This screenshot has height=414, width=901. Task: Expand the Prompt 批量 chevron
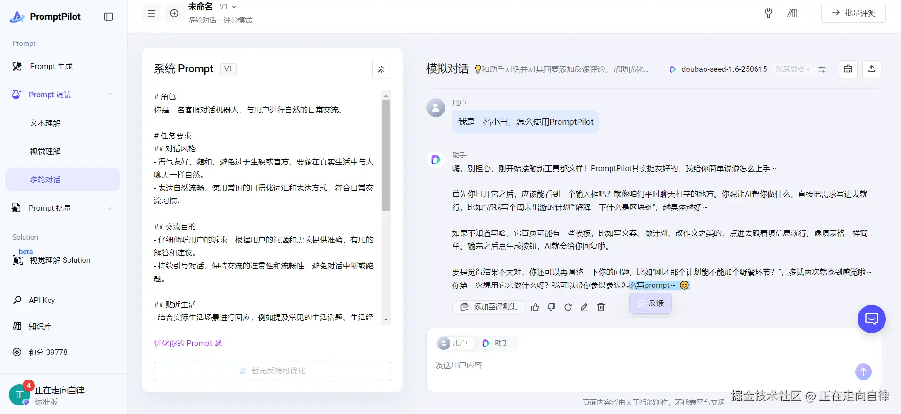point(110,208)
